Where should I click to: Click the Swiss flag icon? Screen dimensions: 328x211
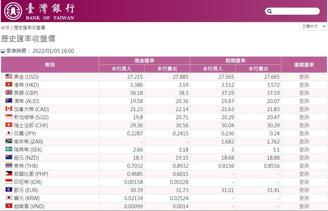tap(9, 125)
